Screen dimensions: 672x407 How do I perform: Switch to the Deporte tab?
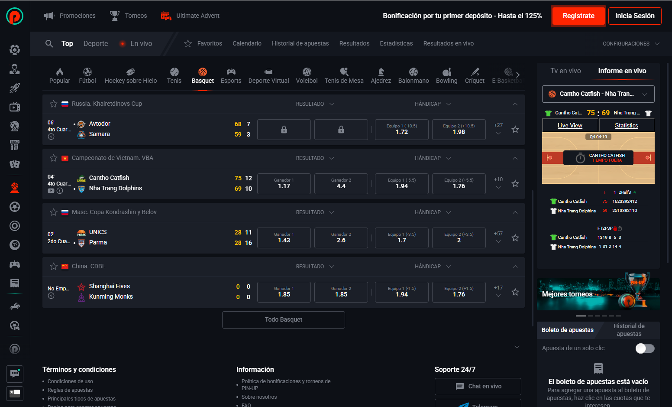pyautogui.click(x=96, y=43)
